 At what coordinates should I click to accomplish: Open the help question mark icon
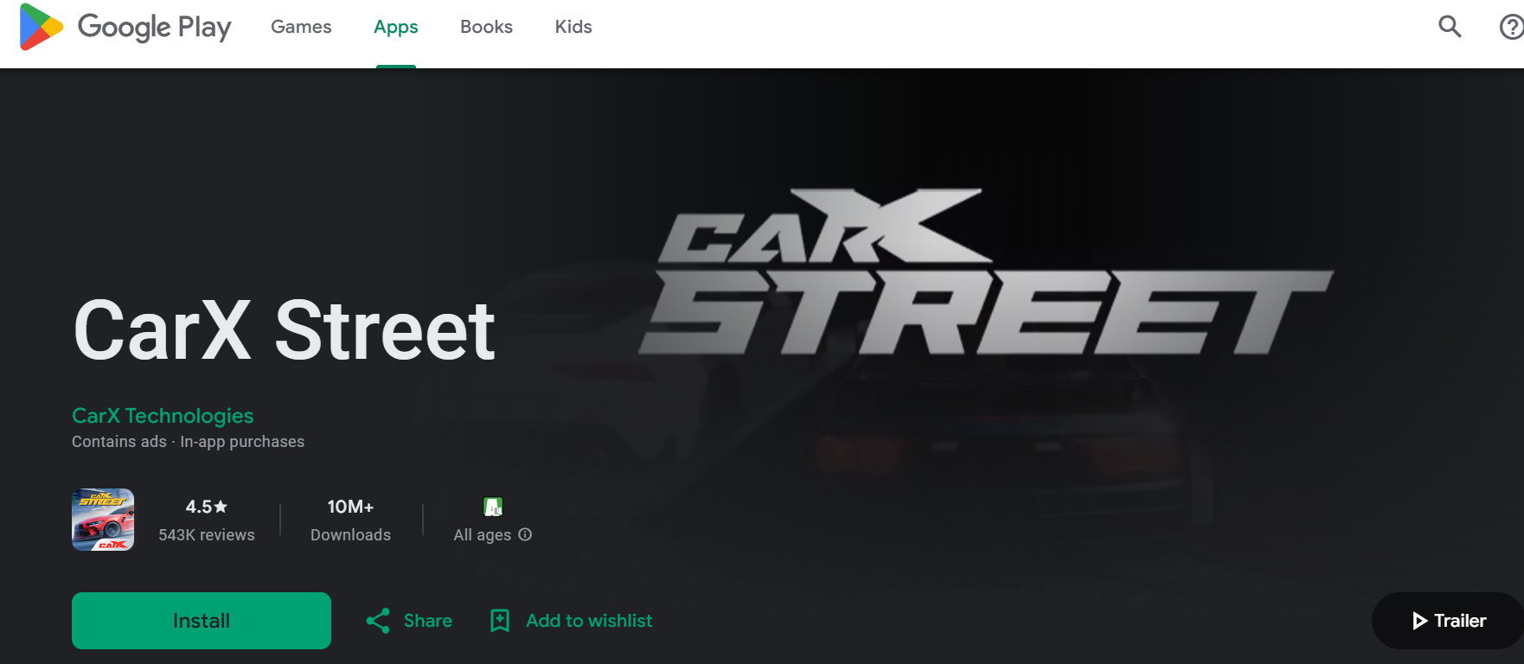(x=1511, y=27)
